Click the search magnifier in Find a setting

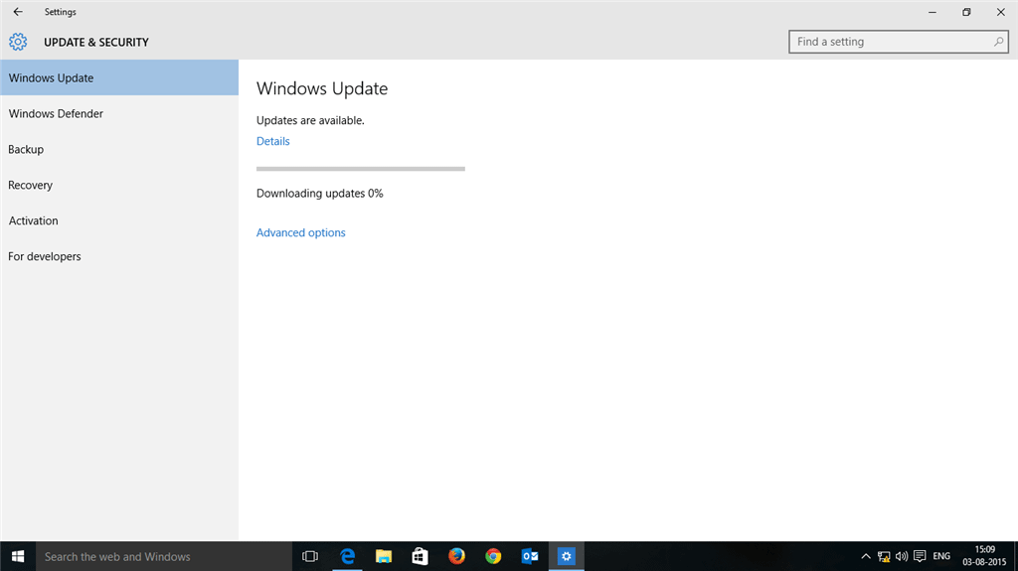click(x=998, y=42)
